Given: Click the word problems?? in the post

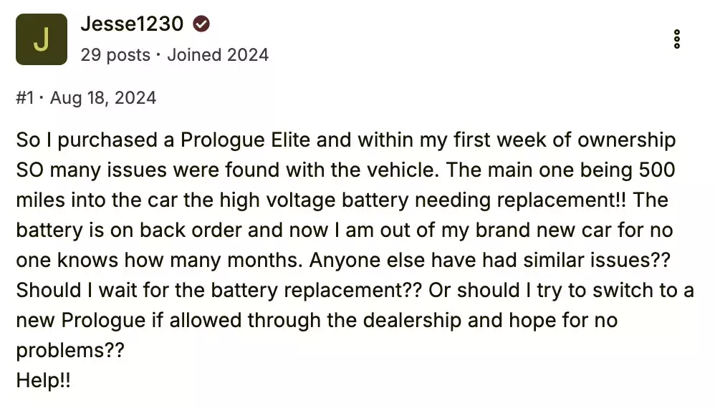Looking at the screenshot, I should coord(70,350).
